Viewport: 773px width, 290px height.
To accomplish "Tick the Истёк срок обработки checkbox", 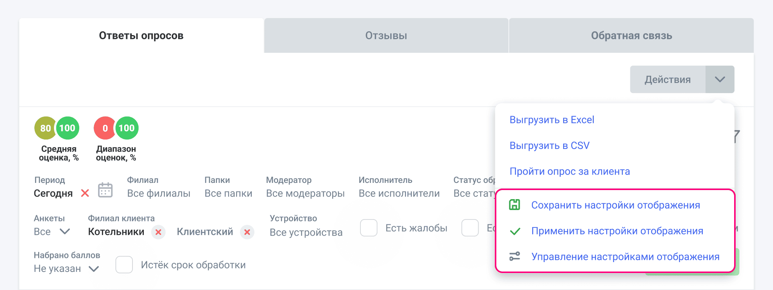I will pos(124,265).
